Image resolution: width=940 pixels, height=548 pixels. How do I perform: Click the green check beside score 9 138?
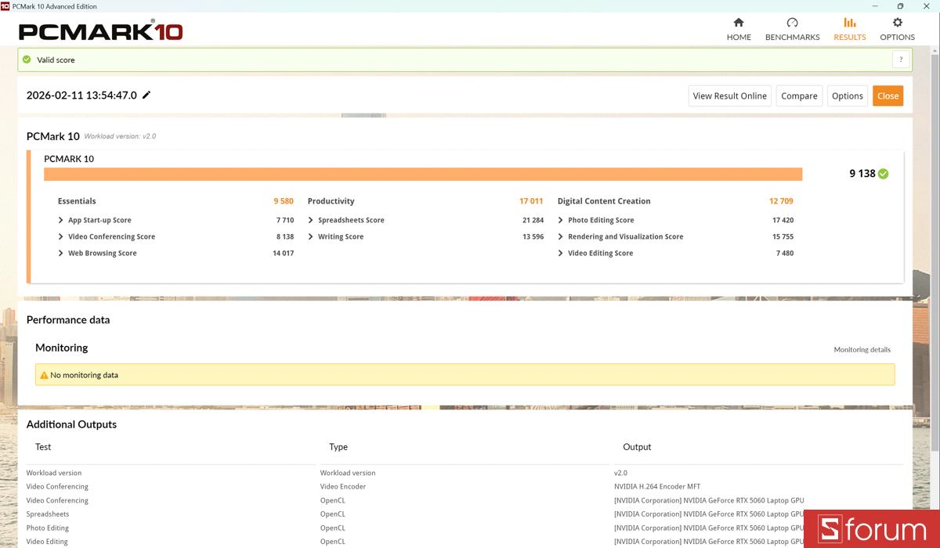point(884,174)
